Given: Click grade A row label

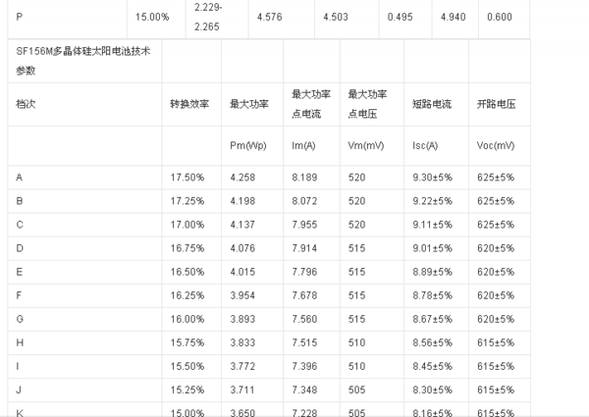Looking at the screenshot, I should [20, 178].
